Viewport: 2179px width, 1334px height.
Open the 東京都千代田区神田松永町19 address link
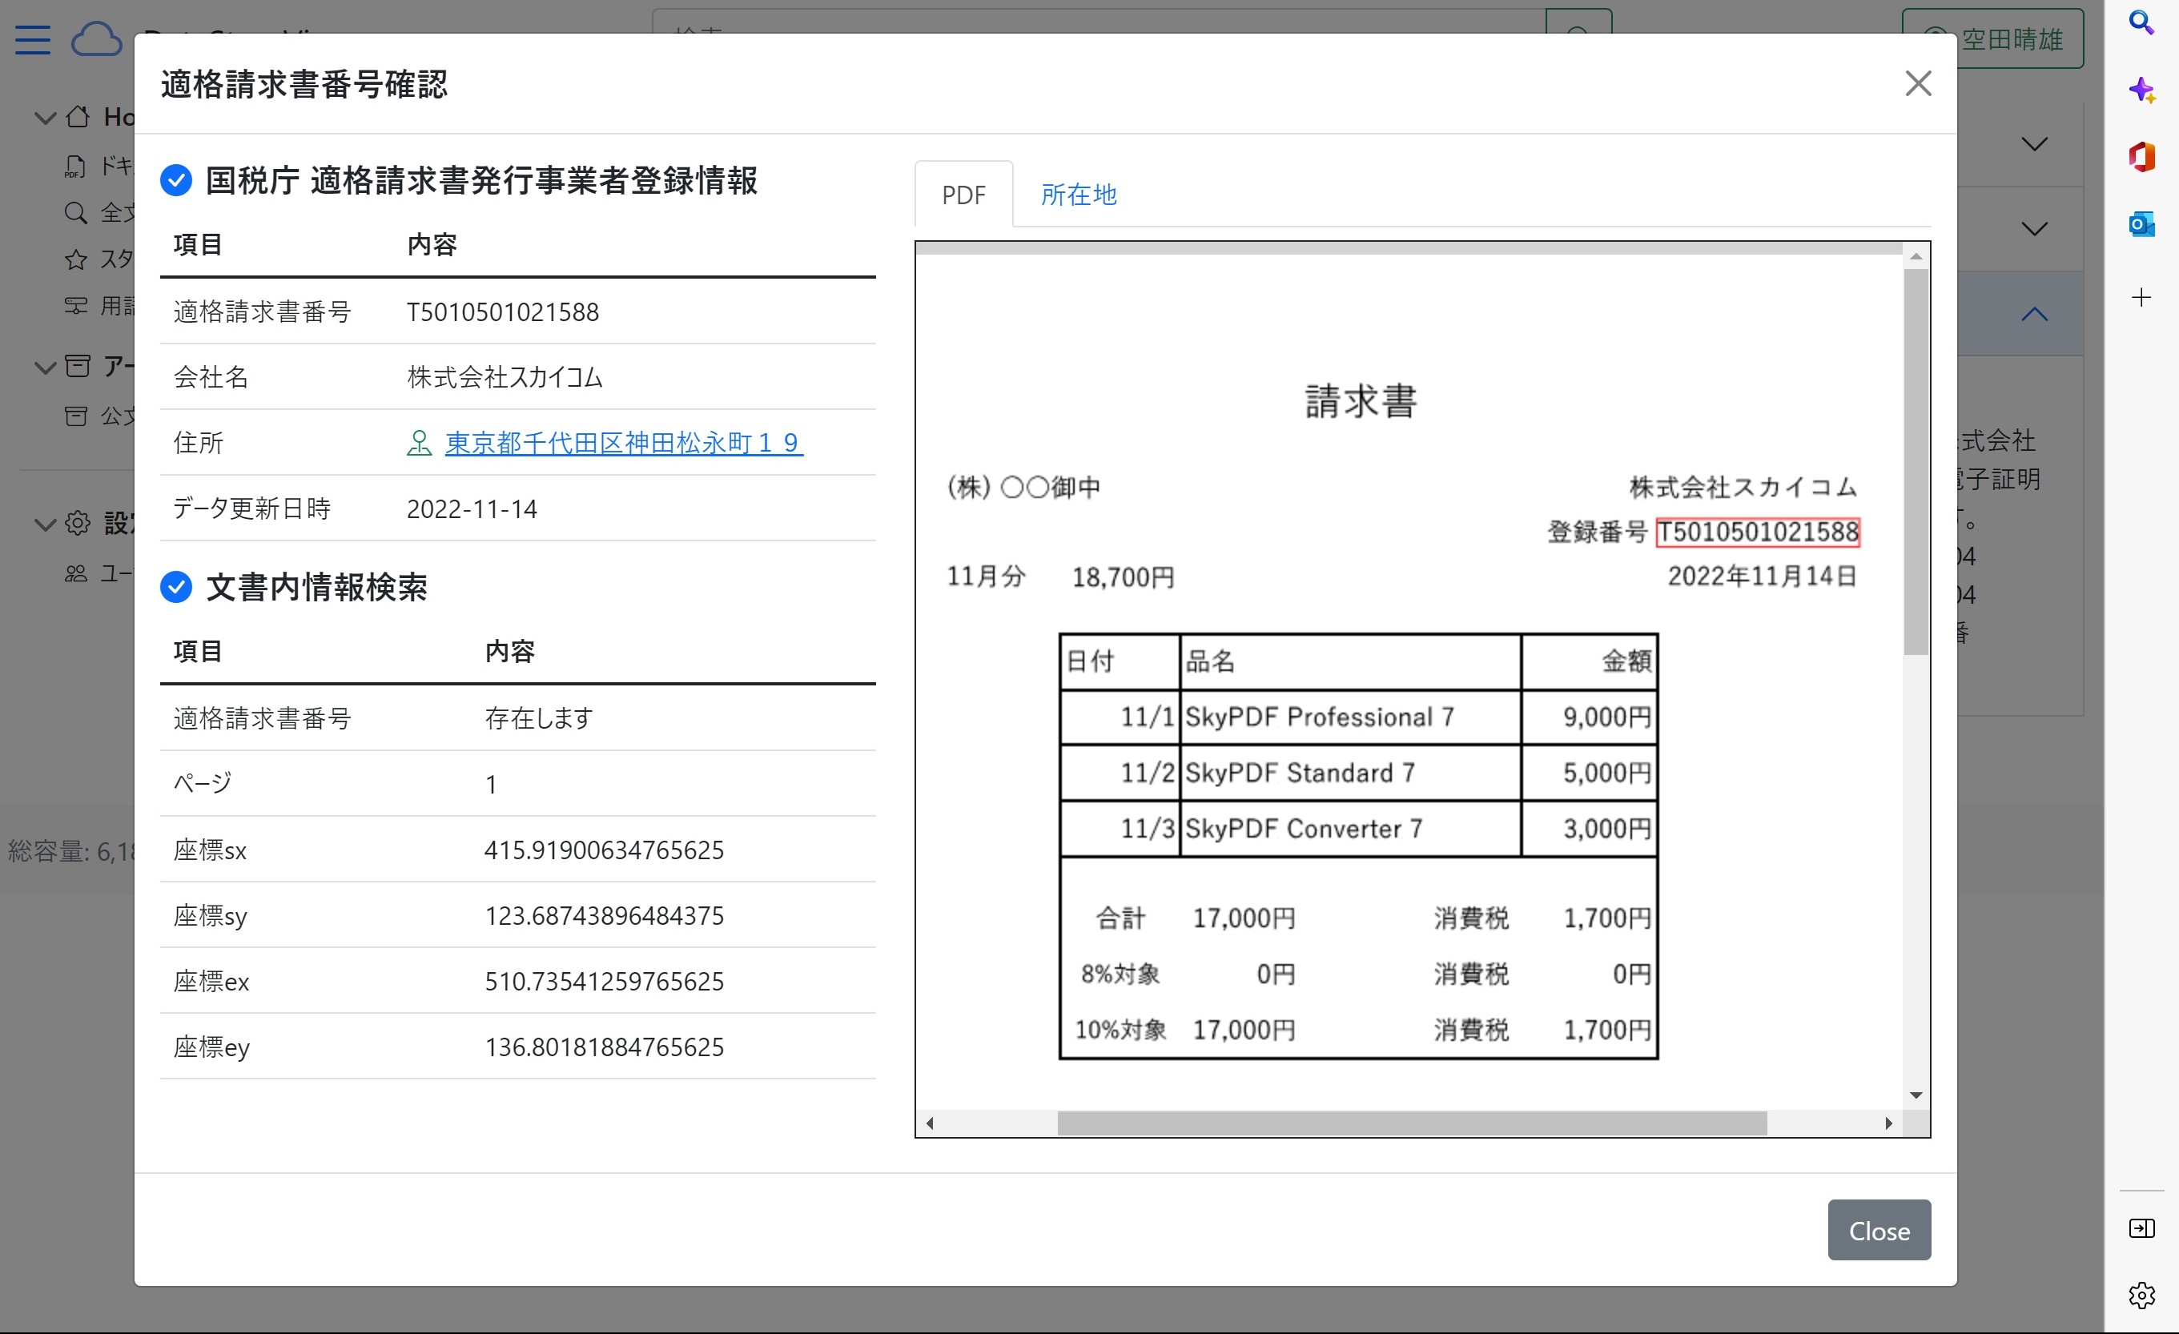(624, 443)
